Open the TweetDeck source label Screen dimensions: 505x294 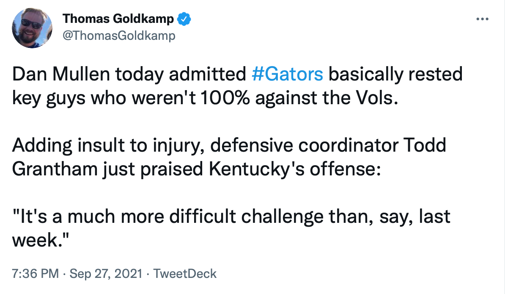(185, 274)
